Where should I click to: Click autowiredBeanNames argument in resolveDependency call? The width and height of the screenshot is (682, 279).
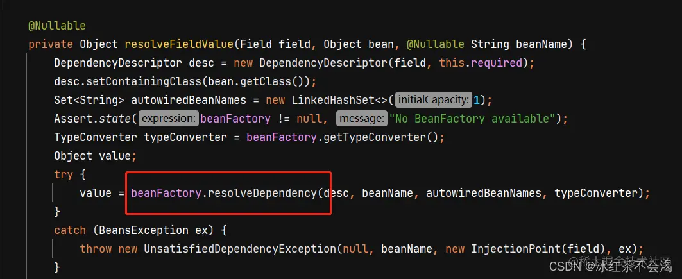(x=484, y=193)
